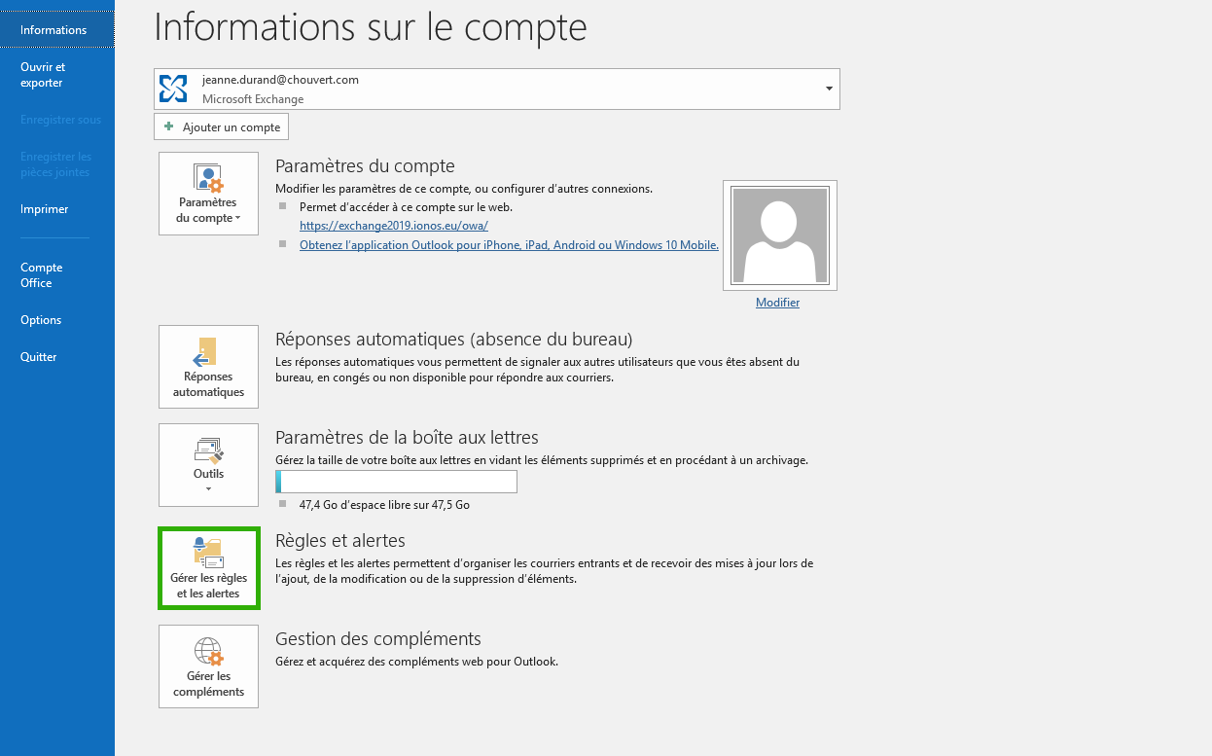
Task: Open Réponses automatiques settings
Action: (x=208, y=367)
